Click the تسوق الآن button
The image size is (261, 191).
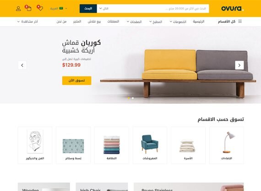click(x=77, y=80)
